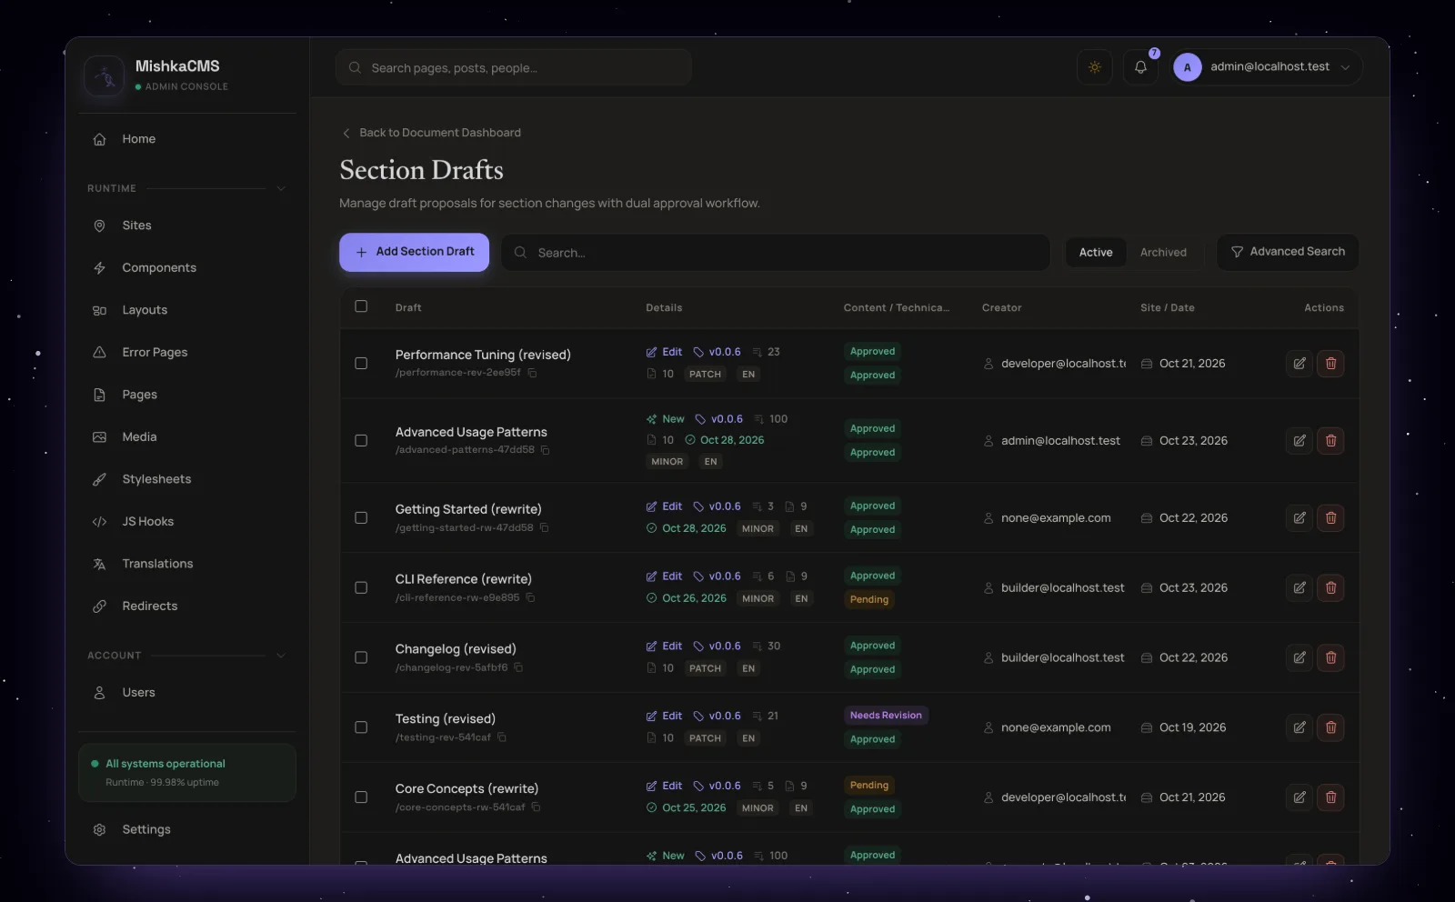The height and width of the screenshot is (902, 1455).
Task: Copy the /getting-started-rw-47dd58 slug
Action: 545,527
